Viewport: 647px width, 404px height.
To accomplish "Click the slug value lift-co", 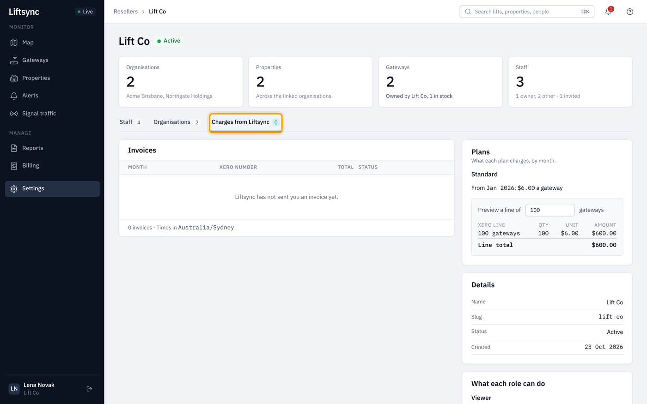I will point(610,317).
